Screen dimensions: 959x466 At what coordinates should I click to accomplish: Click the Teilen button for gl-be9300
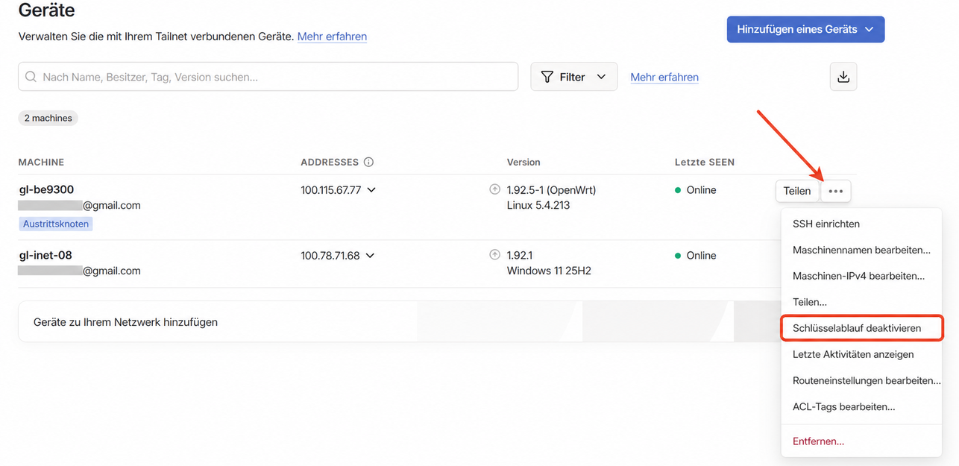(797, 192)
